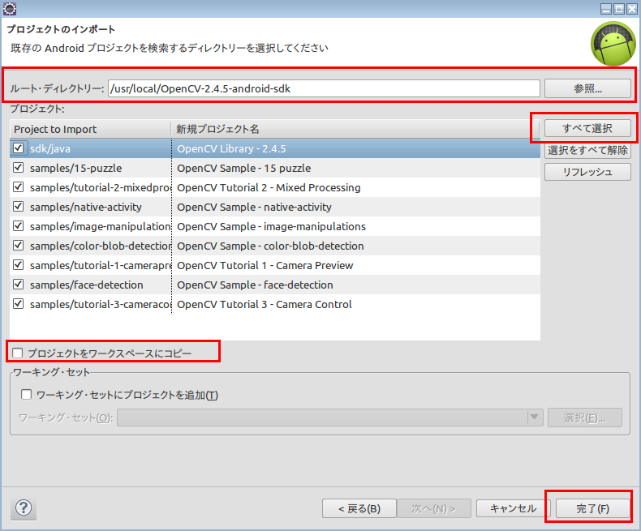Click the samples/15-puzzle path text
Image resolution: width=641 pixels, height=531 pixels.
75,168
